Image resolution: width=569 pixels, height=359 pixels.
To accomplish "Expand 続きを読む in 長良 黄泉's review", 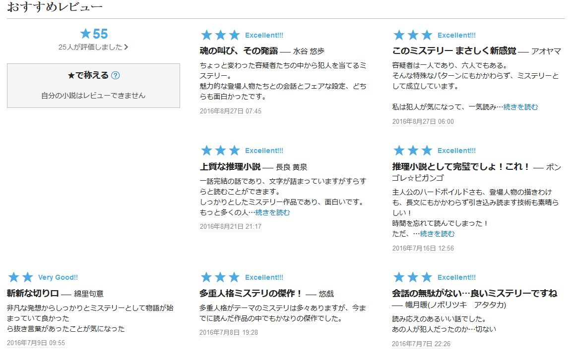I will tap(272, 212).
